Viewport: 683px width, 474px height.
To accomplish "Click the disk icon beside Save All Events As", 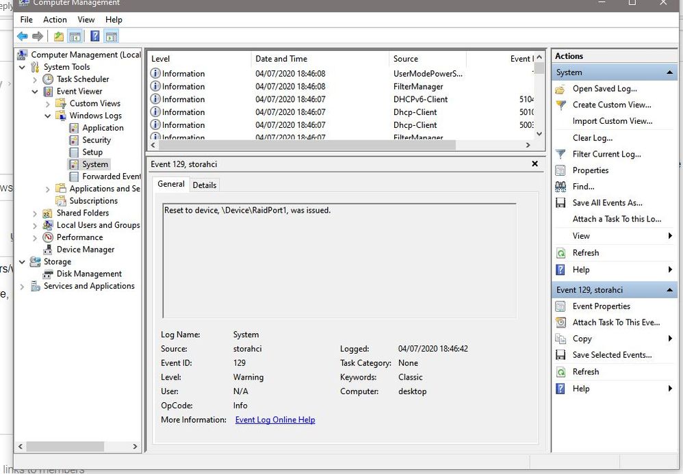I will coord(560,203).
